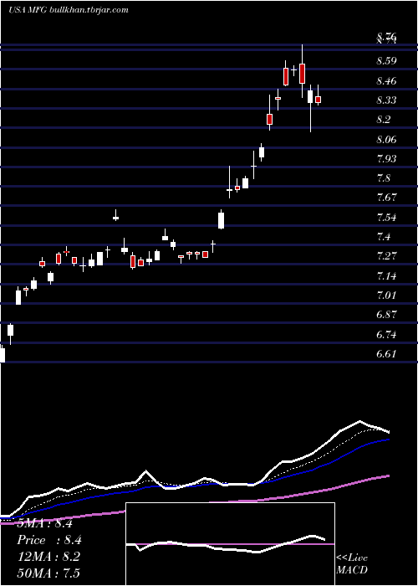Click the 7.01 price axis label
The height and width of the screenshot is (586, 418).
[386, 296]
